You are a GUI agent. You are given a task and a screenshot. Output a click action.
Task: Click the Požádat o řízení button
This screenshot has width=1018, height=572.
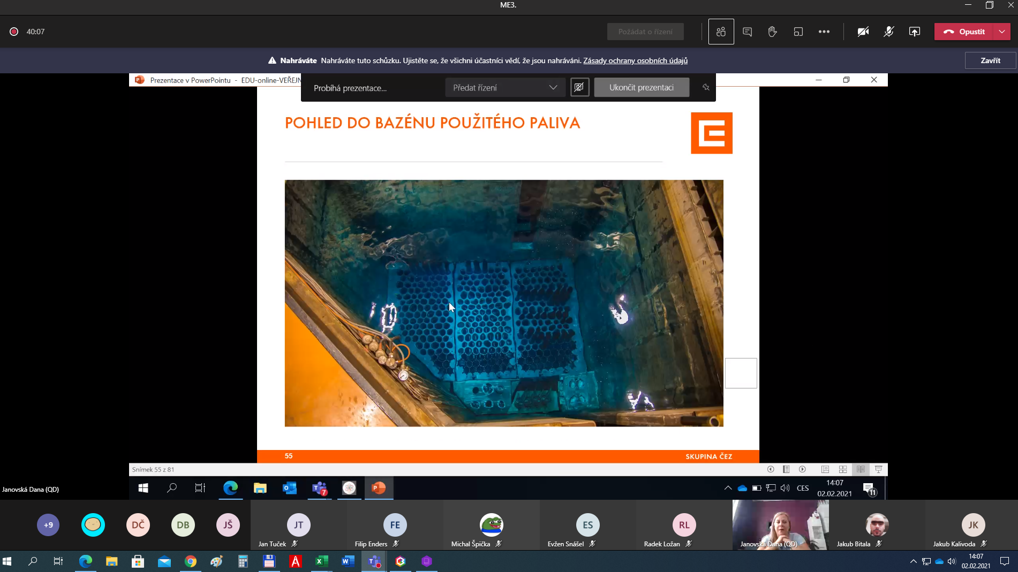pos(645,32)
